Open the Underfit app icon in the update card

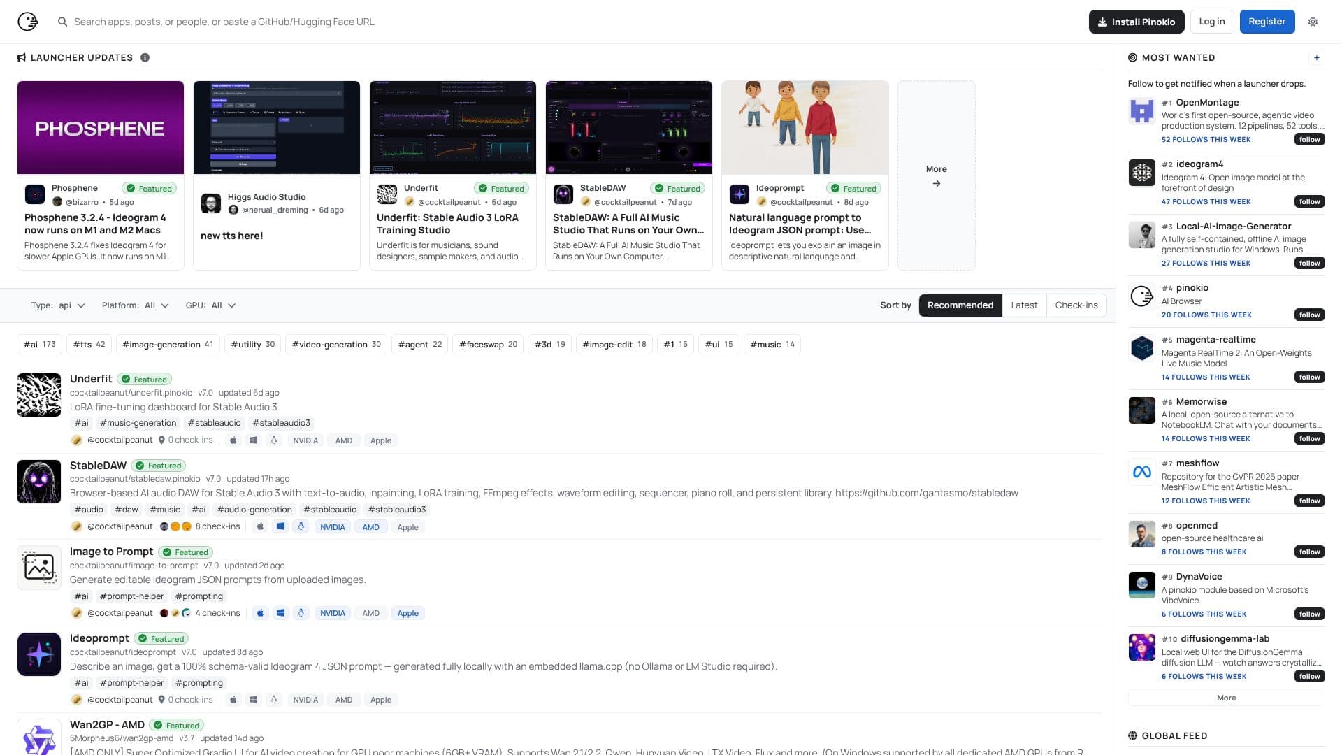(387, 194)
